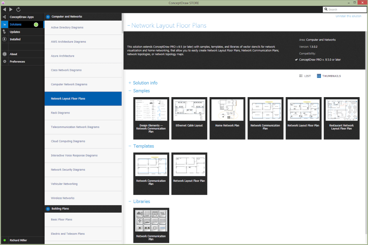Open Network Communication Plan library thumbnail
The height and width of the screenshot is (245, 368).
point(151,225)
